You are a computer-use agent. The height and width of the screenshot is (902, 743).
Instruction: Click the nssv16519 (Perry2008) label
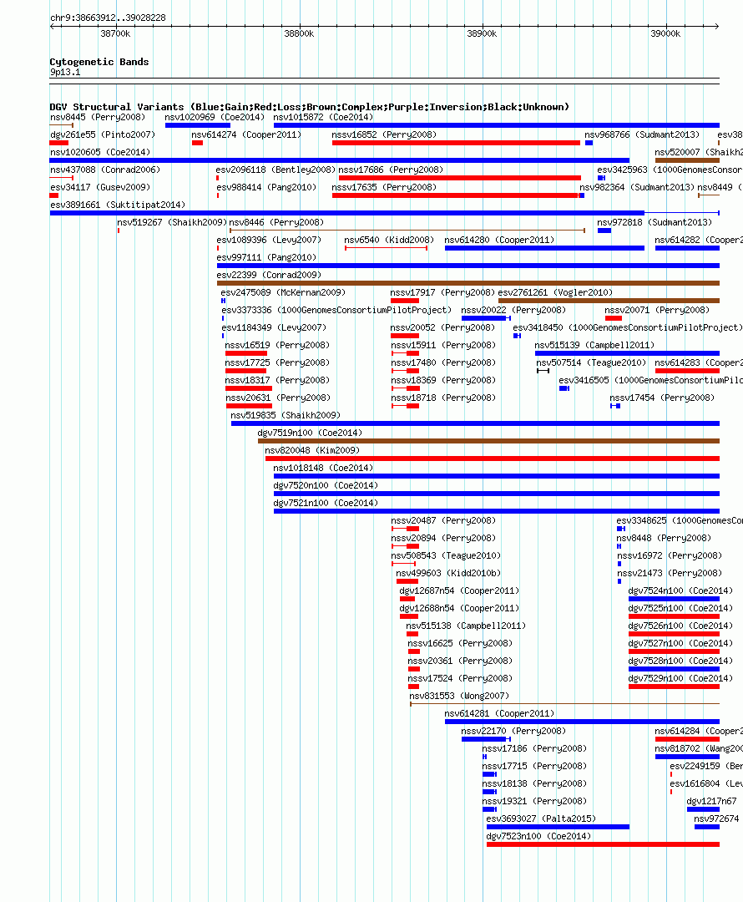[277, 345]
